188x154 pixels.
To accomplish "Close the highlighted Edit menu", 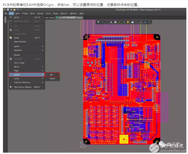I will click(x=11, y=14).
